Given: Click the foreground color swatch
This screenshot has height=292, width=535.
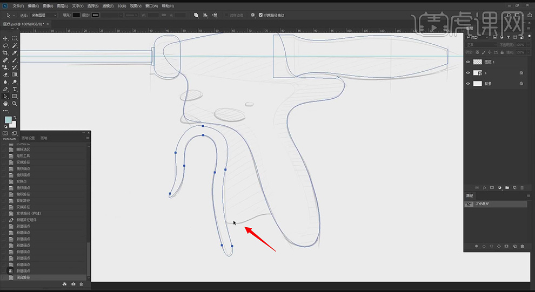Looking at the screenshot, I should 8,120.
